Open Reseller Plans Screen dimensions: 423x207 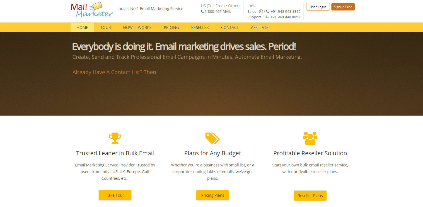coord(310,196)
